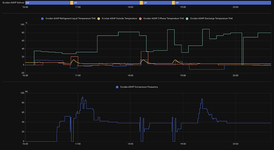Click the compressor frequency peak after 19:00
This screenshot has height=150, width=274.
(202, 99)
